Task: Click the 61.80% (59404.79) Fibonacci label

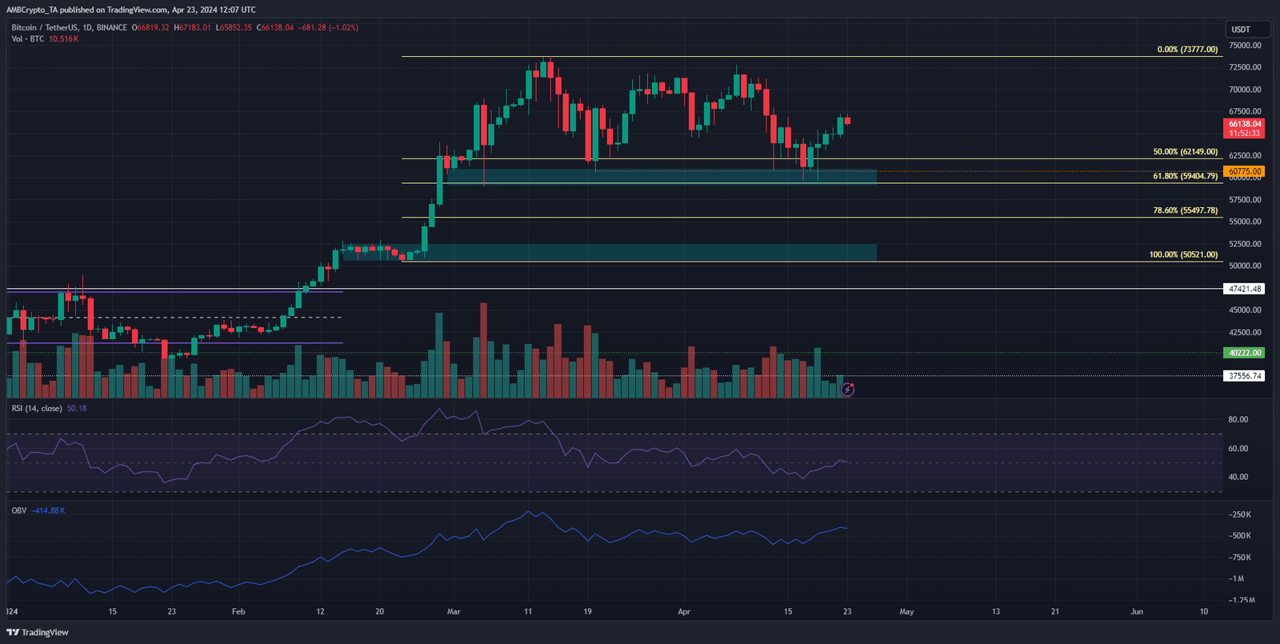Action: point(1186,176)
